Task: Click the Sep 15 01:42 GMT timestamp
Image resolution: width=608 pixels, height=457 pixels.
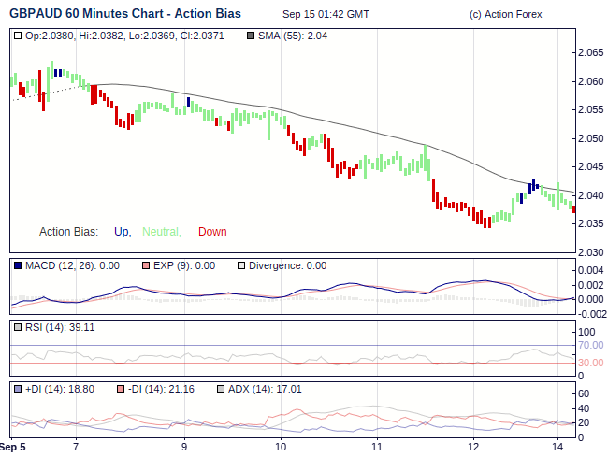Action: pyautogui.click(x=326, y=15)
